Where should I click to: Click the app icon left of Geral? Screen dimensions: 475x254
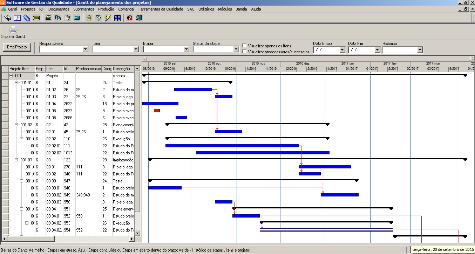(x=4, y=9)
